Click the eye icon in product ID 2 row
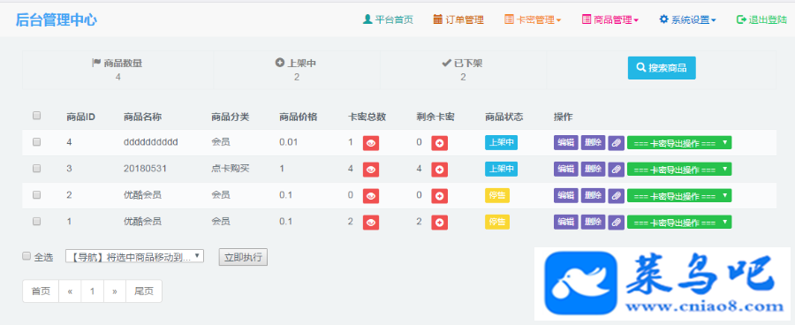This screenshot has width=795, height=325. click(371, 196)
